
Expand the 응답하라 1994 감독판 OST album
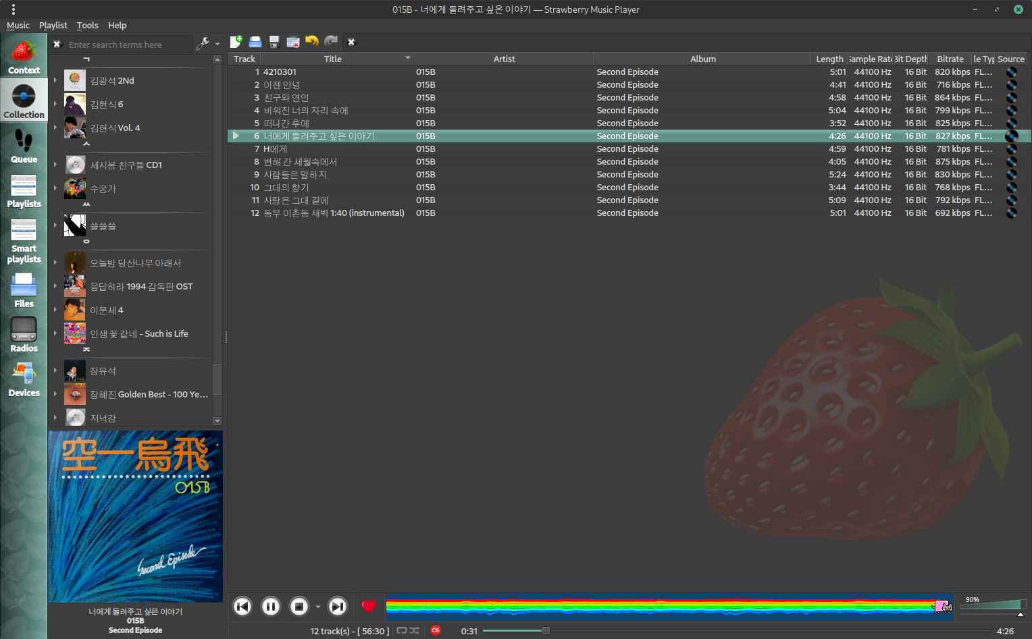(x=55, y=286)
